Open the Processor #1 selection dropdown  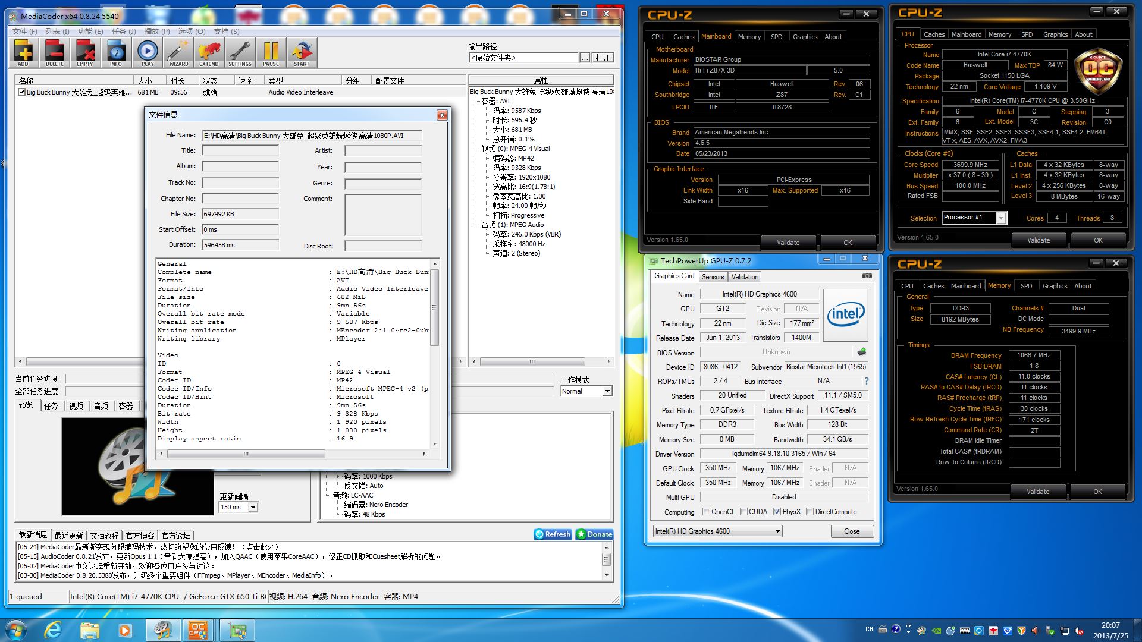(x=1002, y=218)
